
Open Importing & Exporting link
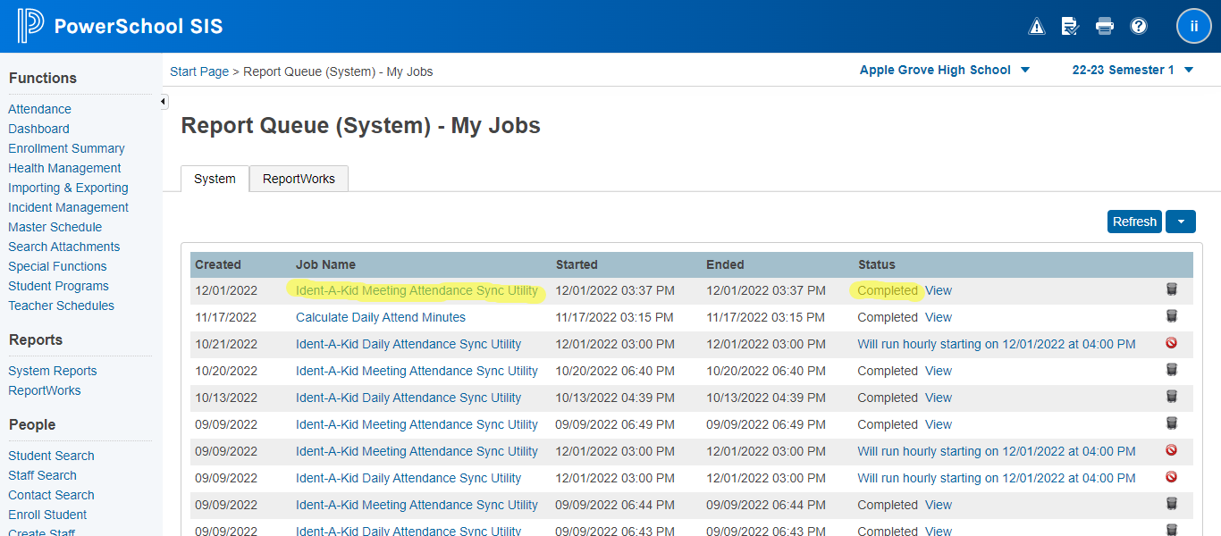68,188
